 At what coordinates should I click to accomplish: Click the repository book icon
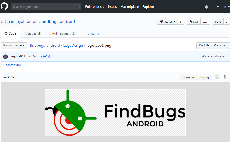2,21
